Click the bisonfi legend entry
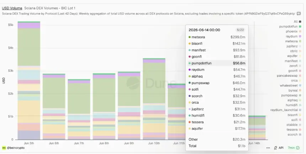Viewport: 306px width, 154px height. pos(294,115)
